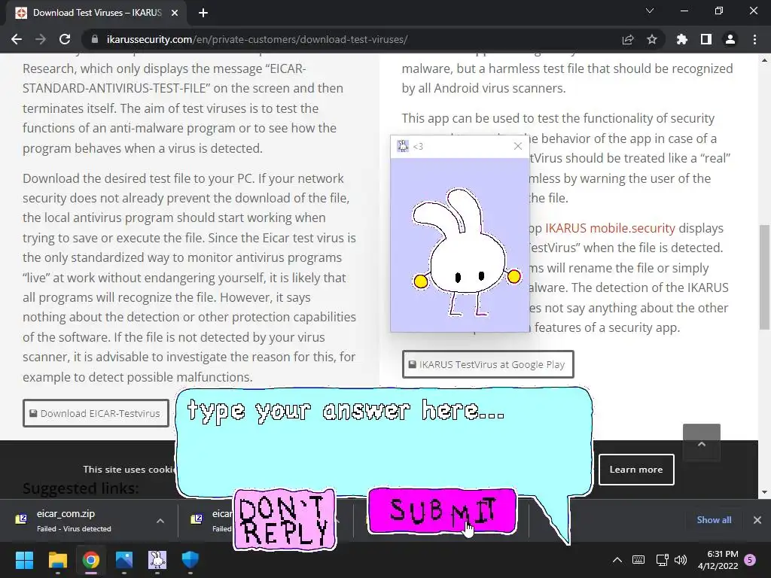
Task: Show hidden system tray icons
Action: (617, 560)
